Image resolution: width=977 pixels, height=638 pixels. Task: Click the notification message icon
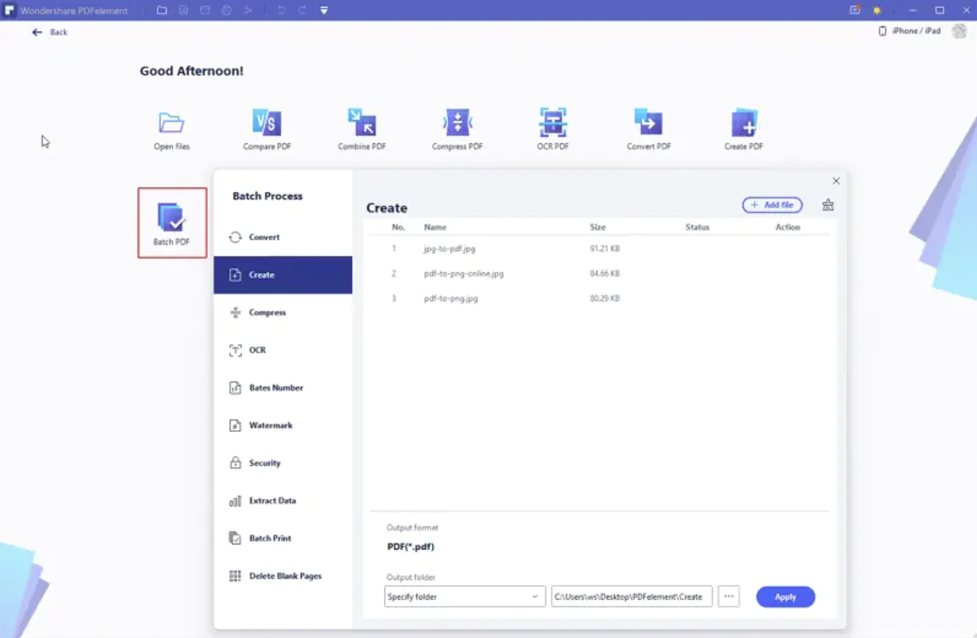click(x=855, y=10)
